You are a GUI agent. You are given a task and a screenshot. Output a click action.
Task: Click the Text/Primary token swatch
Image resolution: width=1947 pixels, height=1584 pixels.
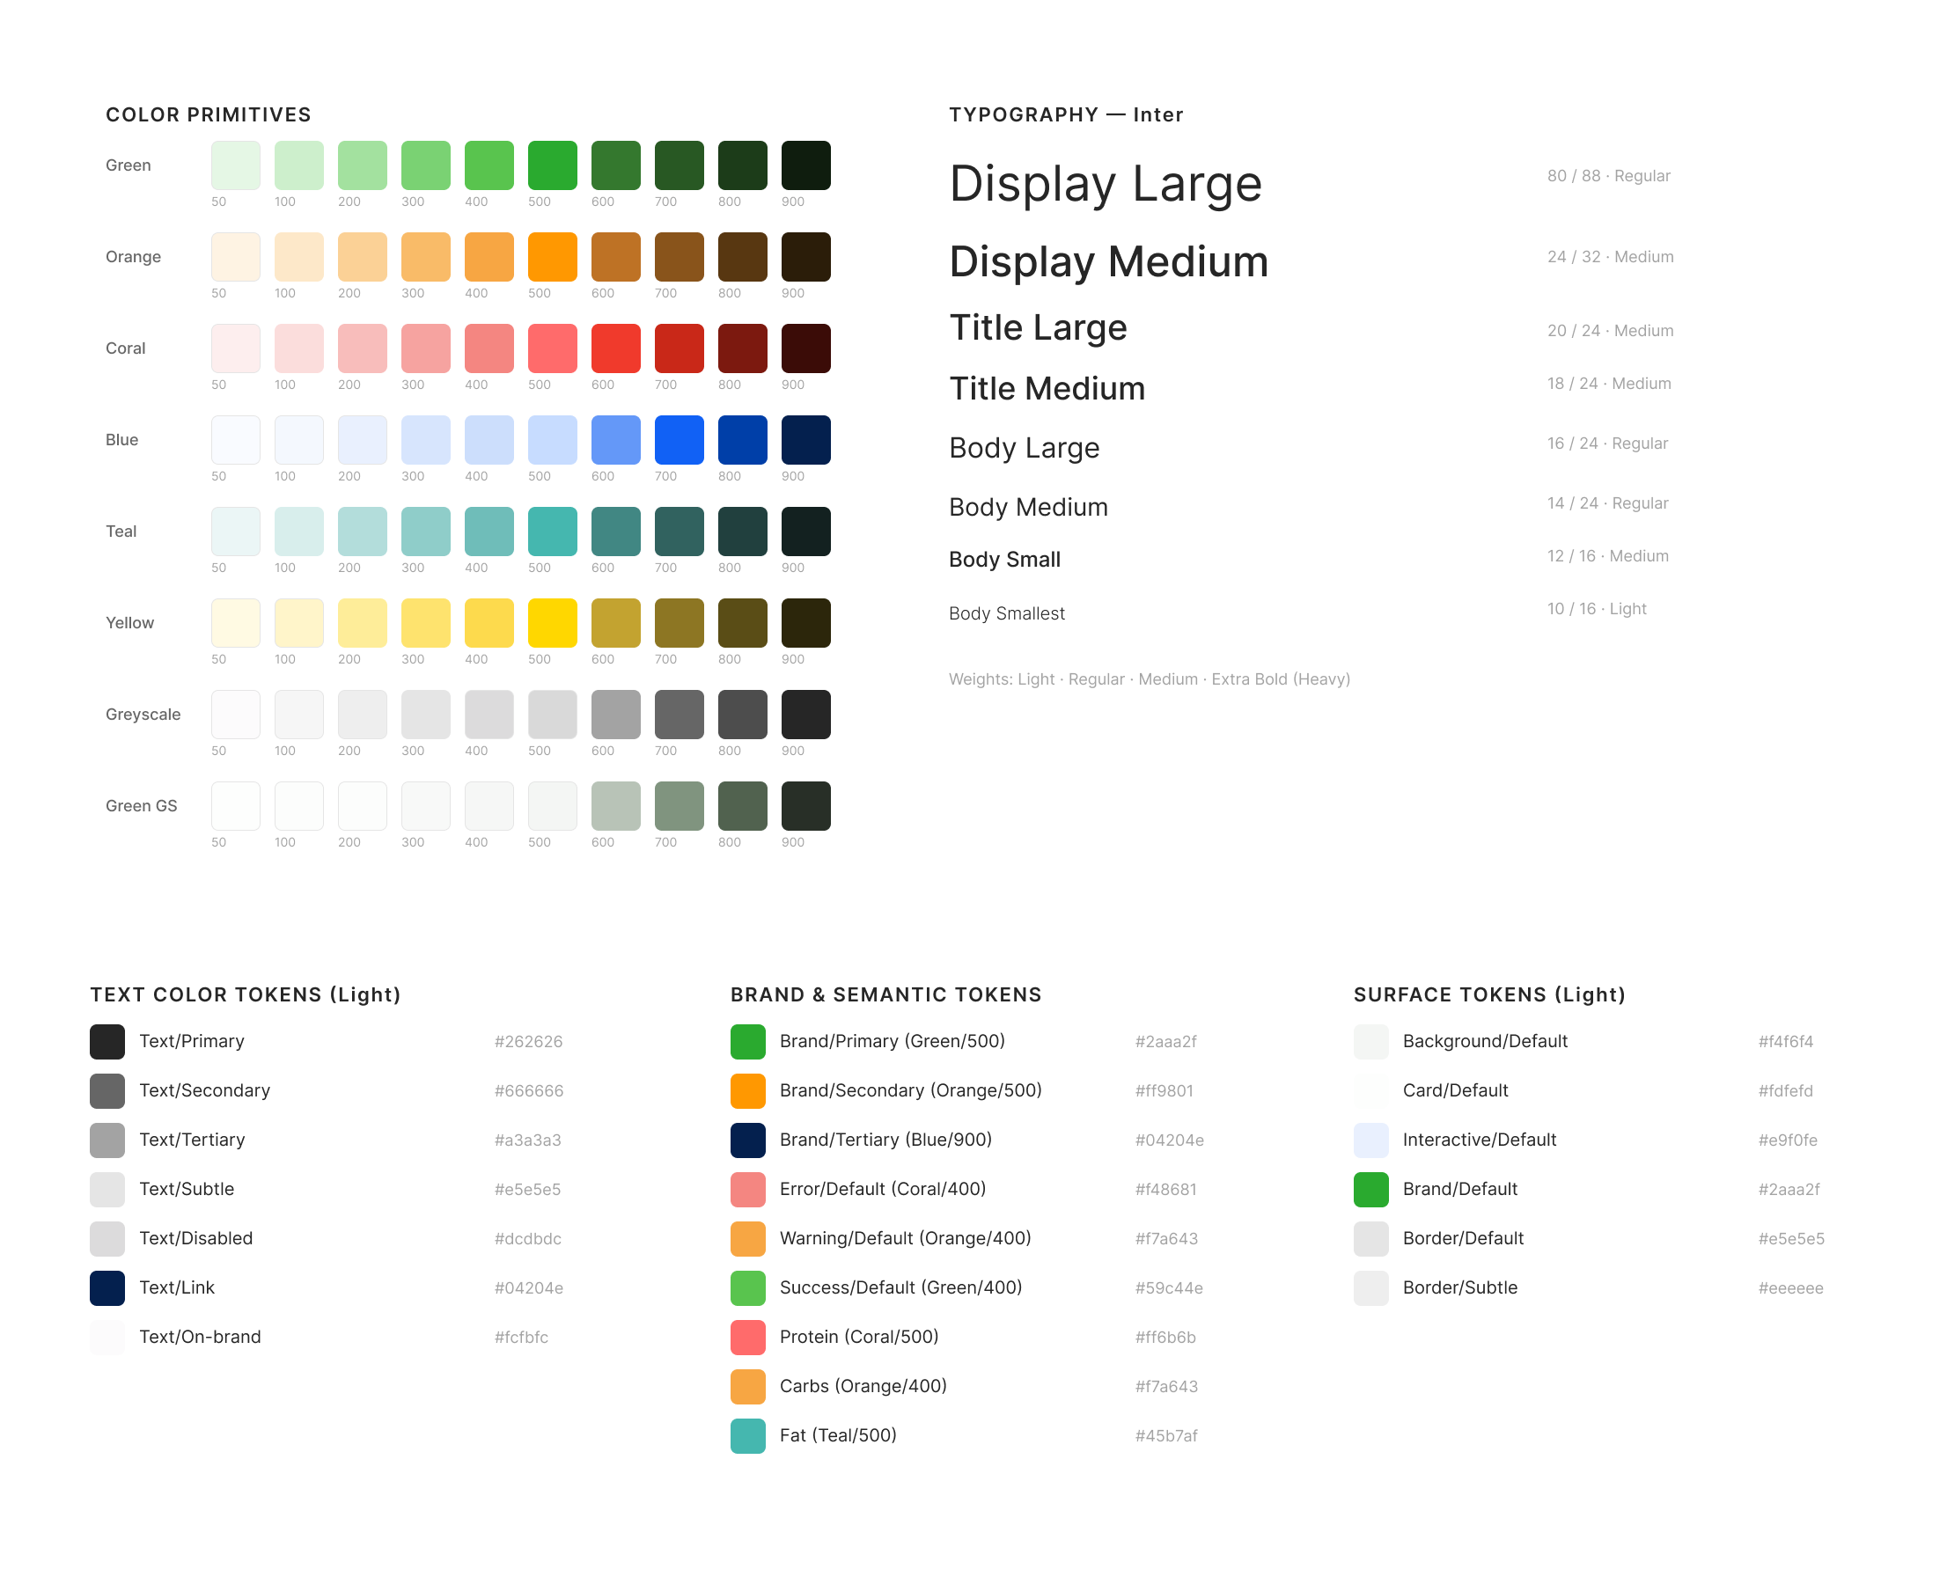107,1041
